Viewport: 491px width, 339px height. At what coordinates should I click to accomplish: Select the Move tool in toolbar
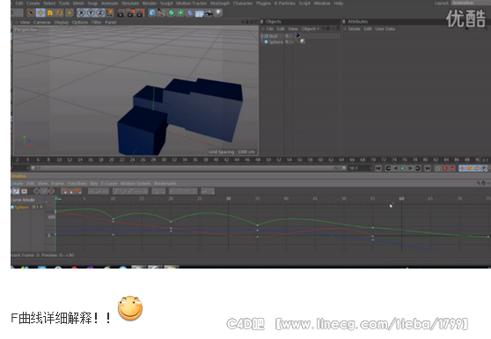[40, 13]
